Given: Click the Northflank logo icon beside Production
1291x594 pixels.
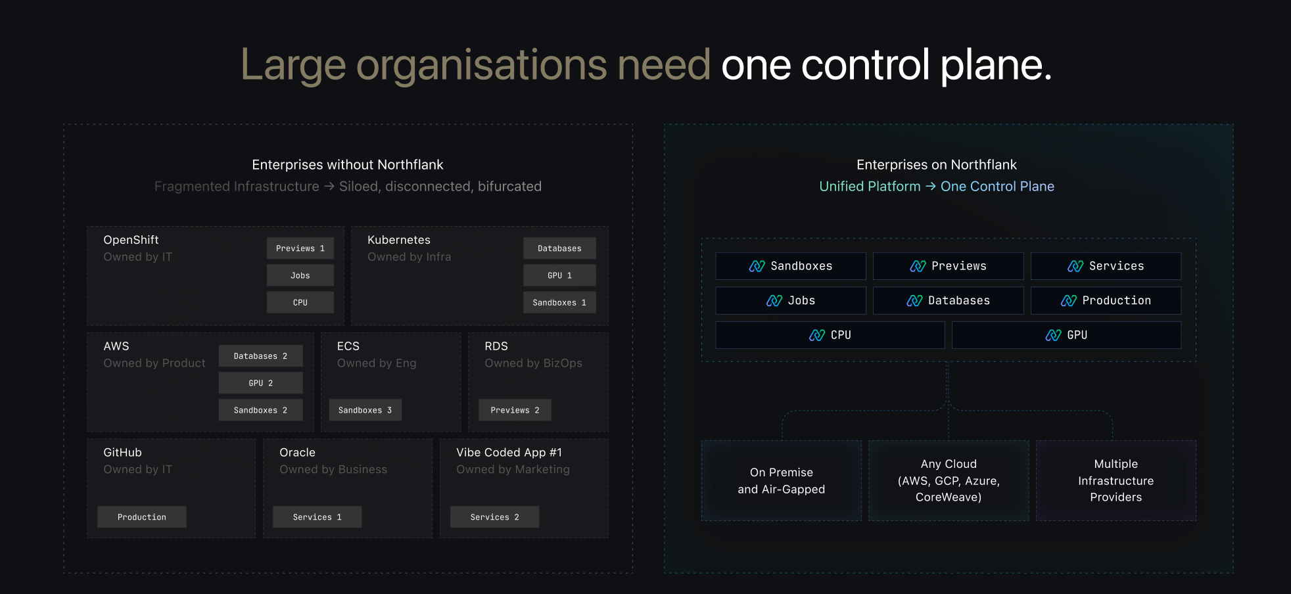Looking at the screenshot, I should point(1069,300).
